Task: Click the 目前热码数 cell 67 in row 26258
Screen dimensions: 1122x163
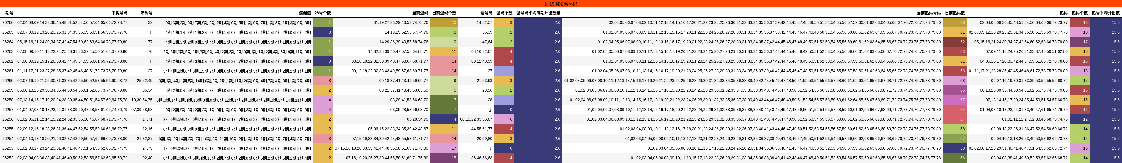Action: (955, 100)
